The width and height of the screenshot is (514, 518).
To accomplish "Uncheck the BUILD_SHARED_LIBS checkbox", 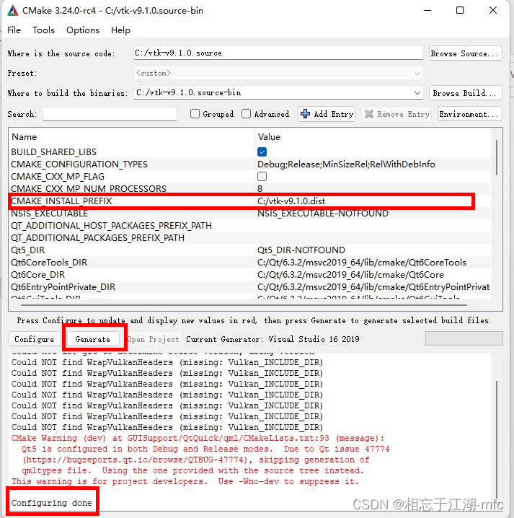I will (x=262, y=152).
